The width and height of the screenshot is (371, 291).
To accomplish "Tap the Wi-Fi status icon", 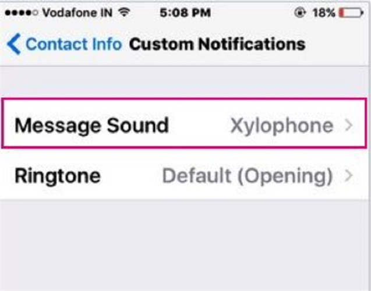I will click(x=125, y=12).
